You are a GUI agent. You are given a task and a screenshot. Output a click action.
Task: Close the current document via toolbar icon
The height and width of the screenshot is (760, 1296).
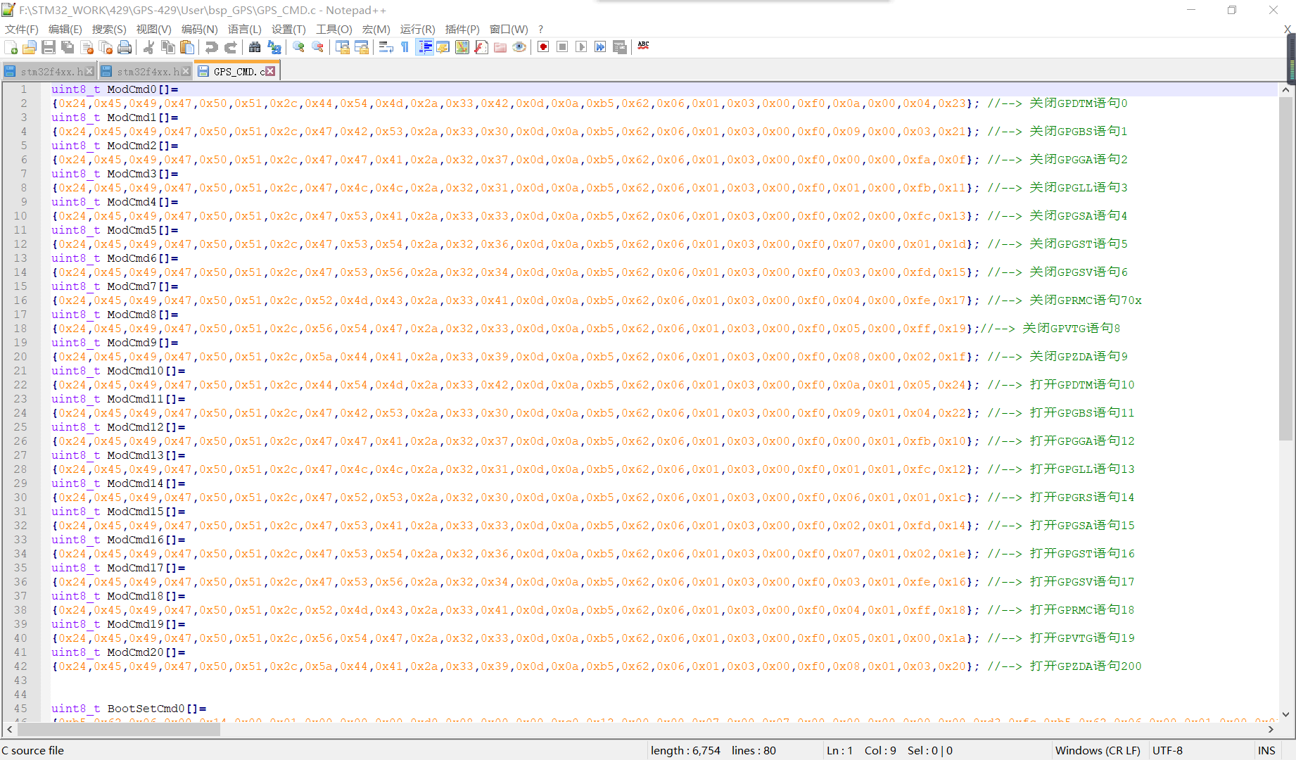[x=87, y=47]
